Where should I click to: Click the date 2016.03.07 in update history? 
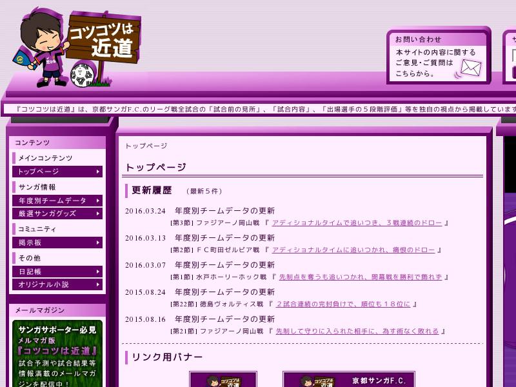tap(145, 265)
